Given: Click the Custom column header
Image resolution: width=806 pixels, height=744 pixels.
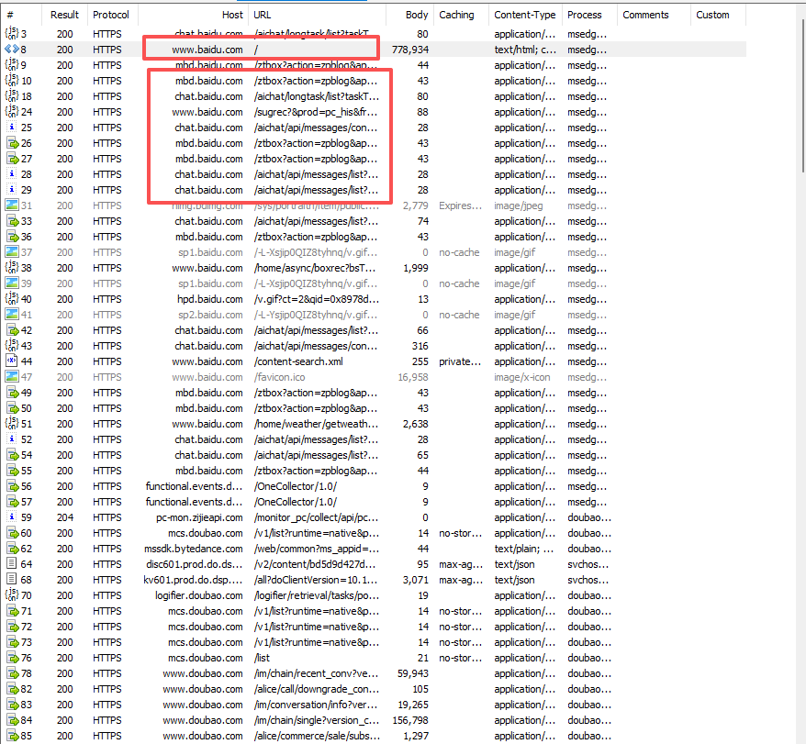Looking at the screenshot, I should pos(718,15).
